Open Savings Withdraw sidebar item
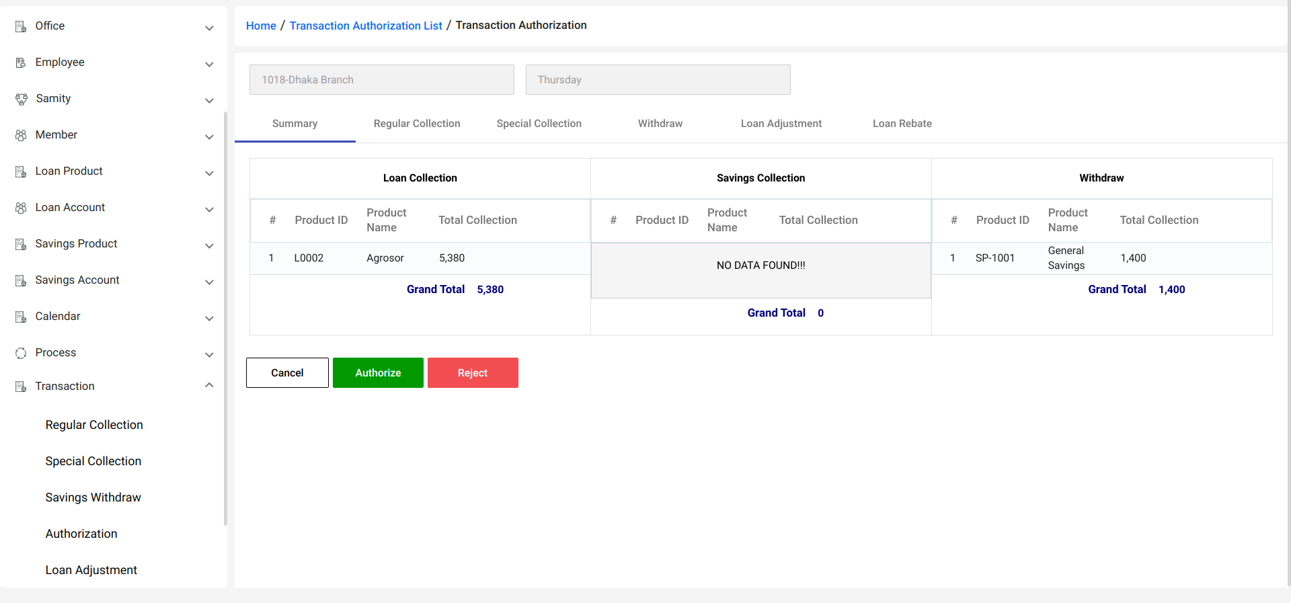Viewport: 1291px width, 603px height. click(x=93, y=497)
